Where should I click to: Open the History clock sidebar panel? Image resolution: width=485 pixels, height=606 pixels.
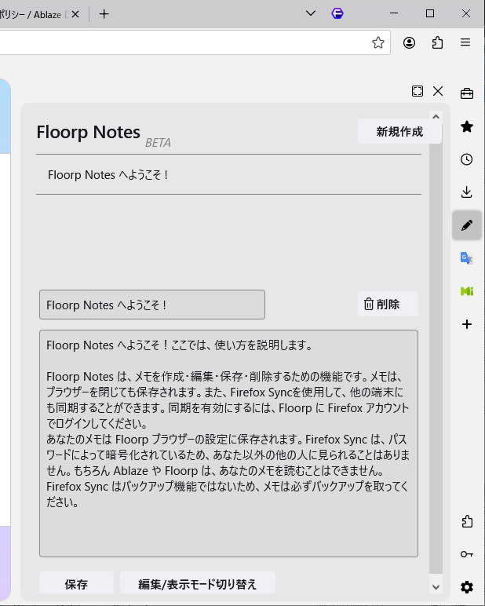[x=466, y=159]
